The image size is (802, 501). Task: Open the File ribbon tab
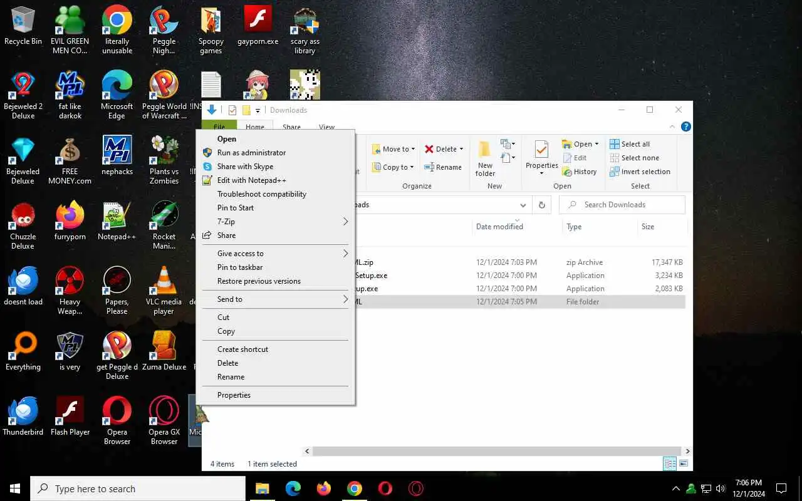(219, 127)
